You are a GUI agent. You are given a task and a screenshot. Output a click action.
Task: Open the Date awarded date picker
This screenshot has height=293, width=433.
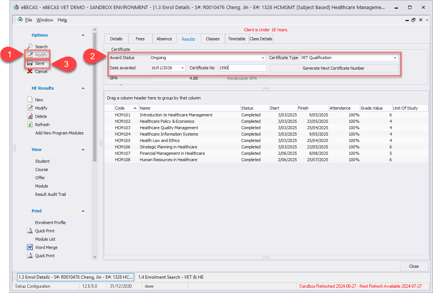point(183,68)
